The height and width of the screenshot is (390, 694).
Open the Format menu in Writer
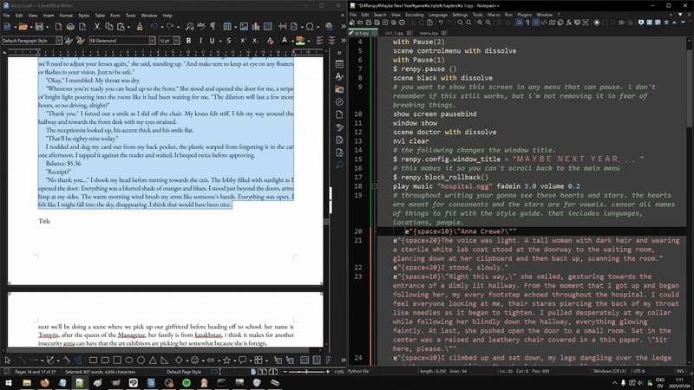click(x=66, y=15)
